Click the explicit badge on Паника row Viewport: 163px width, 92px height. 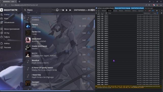point(80,26)
